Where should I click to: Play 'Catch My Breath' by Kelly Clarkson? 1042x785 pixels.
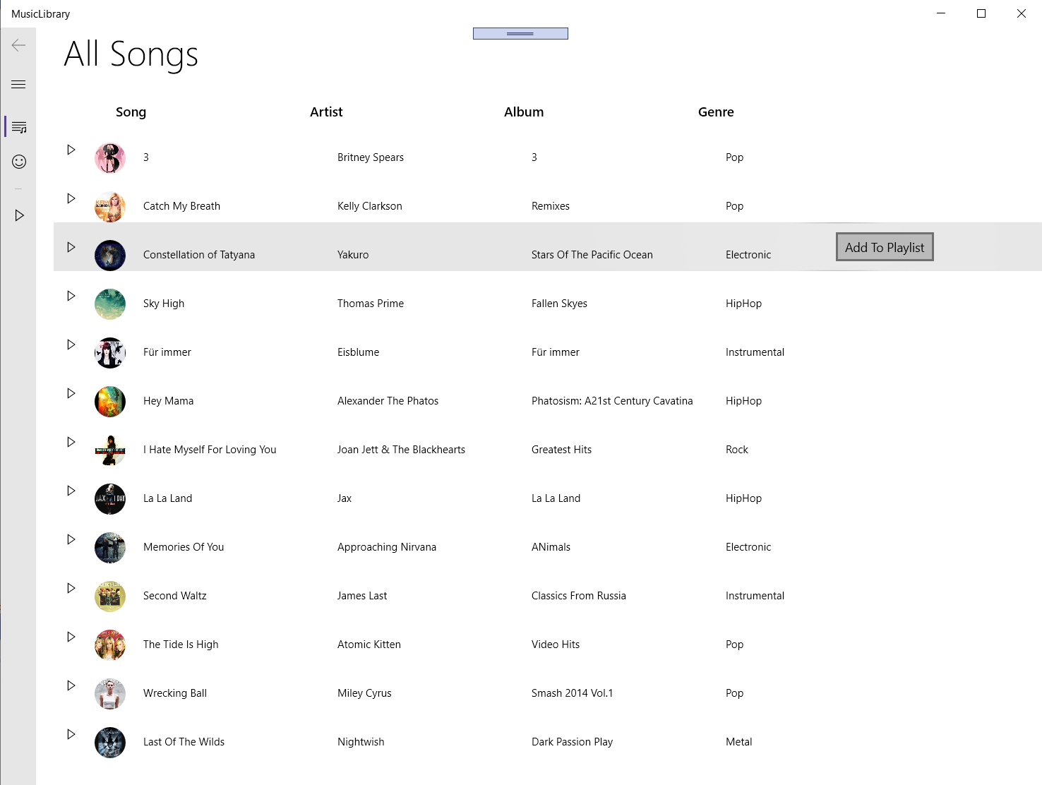tap(71, 198)
